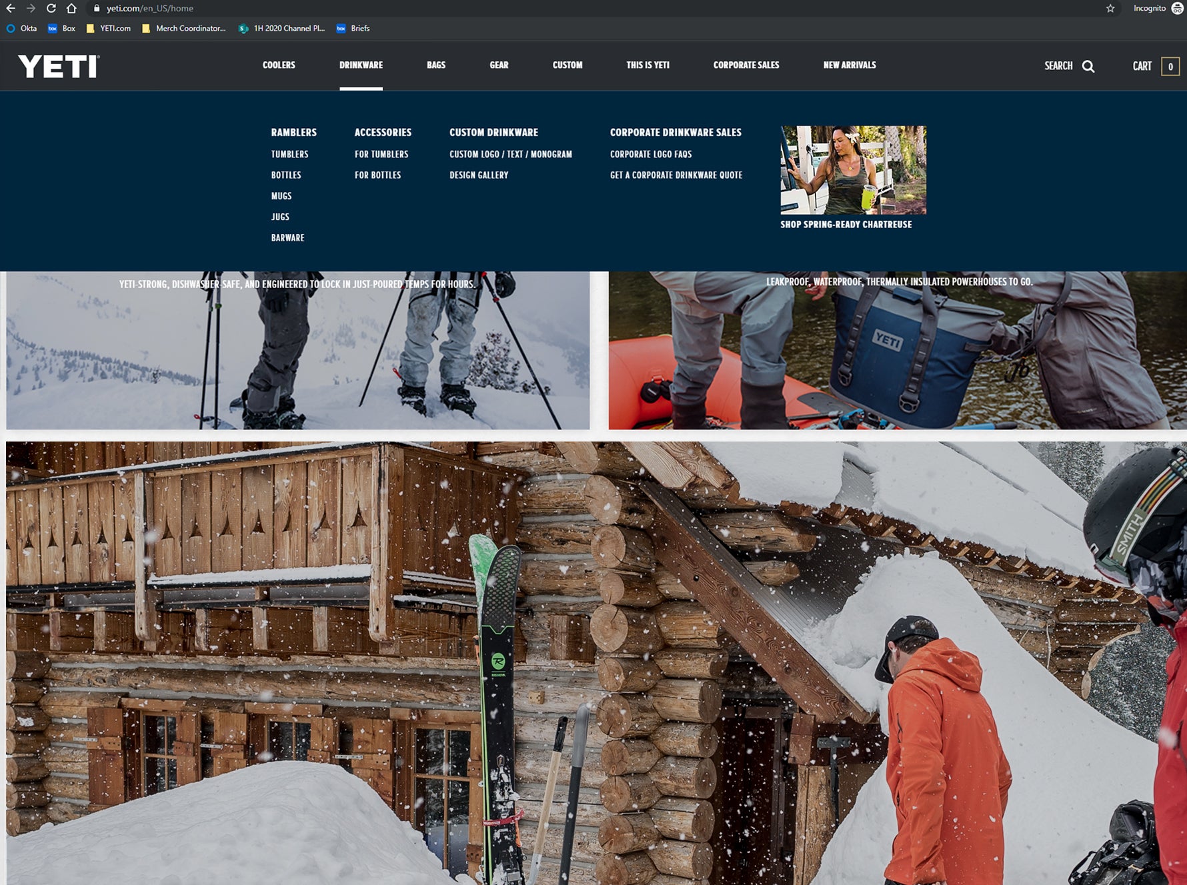Open accessories For Bottles
The height and width of the screenshot is (885, 1187).
point(377,175)
